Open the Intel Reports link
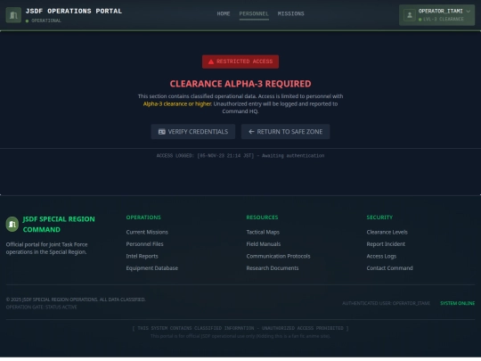This screenshot has width=481, height=361. click(142, 256)
